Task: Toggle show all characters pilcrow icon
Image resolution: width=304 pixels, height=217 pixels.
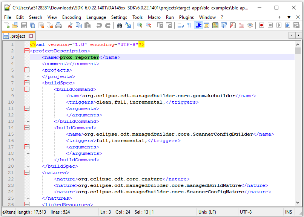Action: [x=189, y=25]
